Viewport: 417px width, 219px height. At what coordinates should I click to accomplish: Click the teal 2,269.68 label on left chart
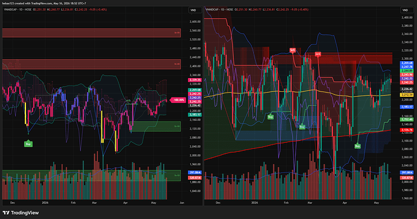coord(195,90)
